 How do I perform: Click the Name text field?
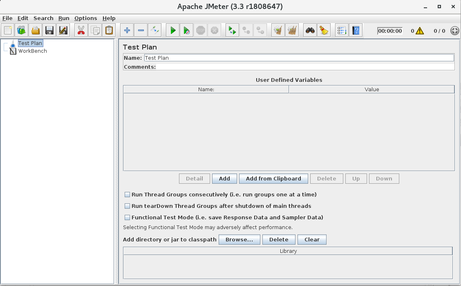[299, 58]
